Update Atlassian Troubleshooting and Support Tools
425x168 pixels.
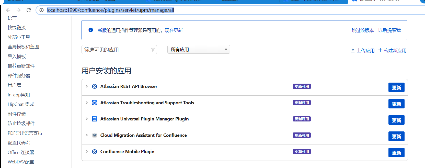(x=396, y=104)
